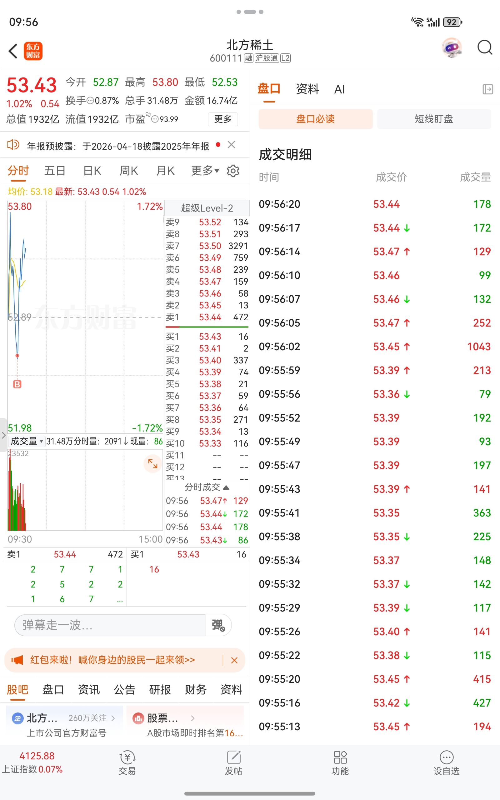Tap the 更多 quote details button
This screenshot has height=800, width=500.
pyautogui.click(x=223, y=119)
